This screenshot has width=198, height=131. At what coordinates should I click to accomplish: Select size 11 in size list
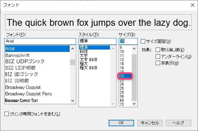(x=125, y=56)
